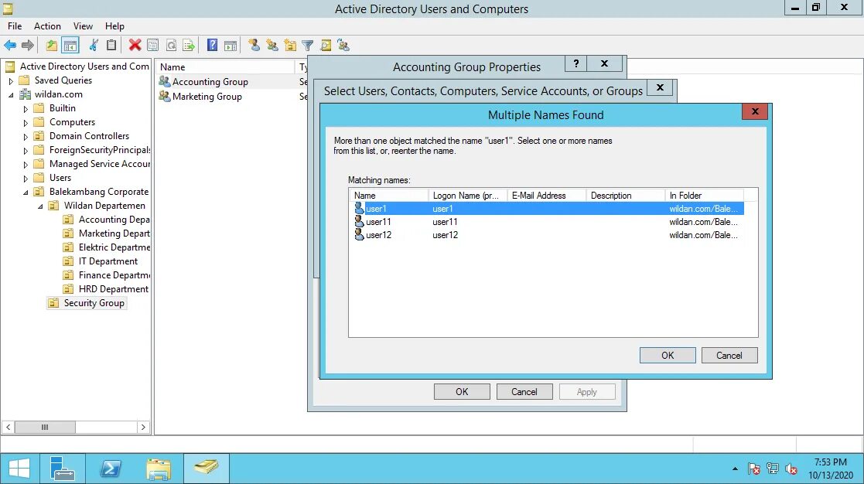Open the Action Center flag in the tray
The width and height of the screenshot is (864, 484).
pyautogui.click(x=754, y=469)
